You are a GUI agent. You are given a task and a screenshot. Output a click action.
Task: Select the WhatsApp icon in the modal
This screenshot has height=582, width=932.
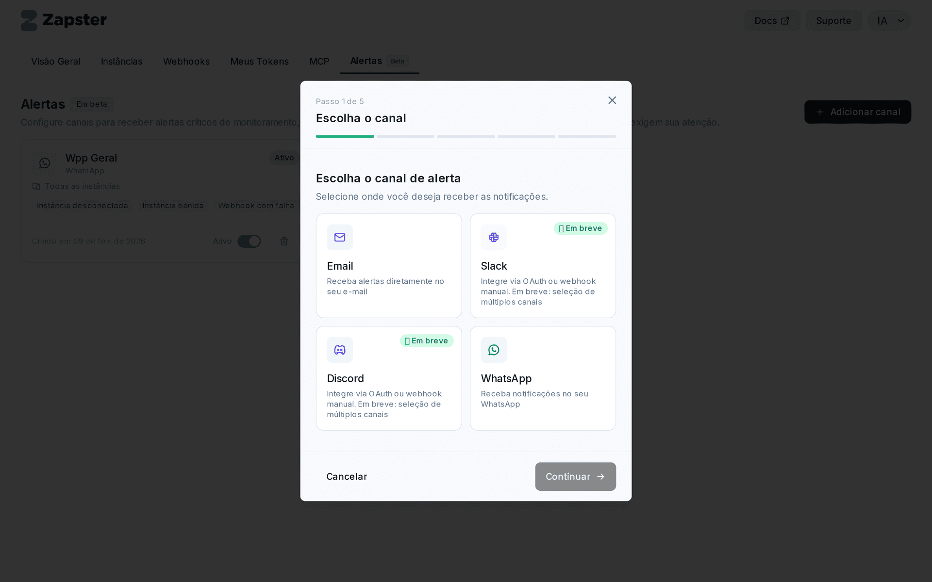(494, 350)
